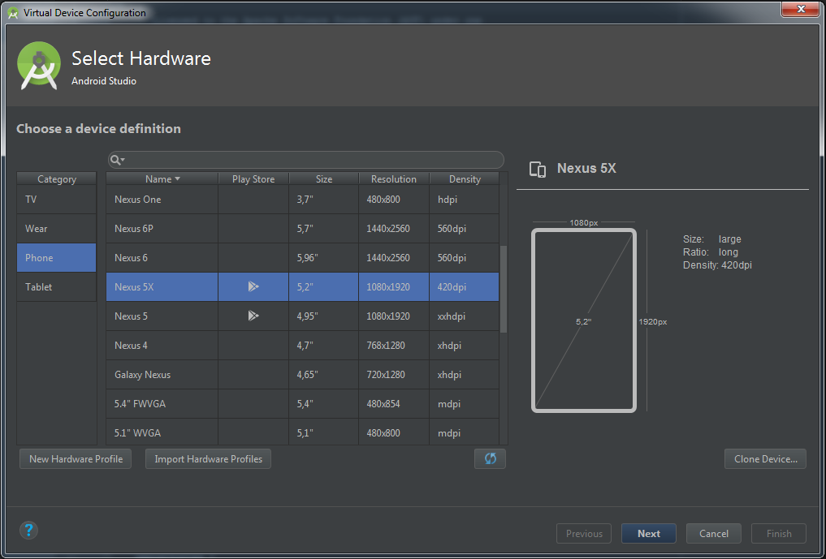Click the 480x854 resolution cell
Screen dimensions: 826x559
pyautogui.click(x=394, y=404)
